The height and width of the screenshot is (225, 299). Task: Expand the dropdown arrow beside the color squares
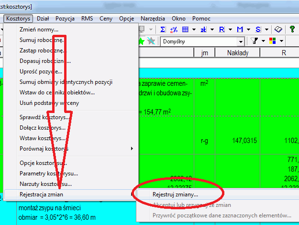coord(282,41)
